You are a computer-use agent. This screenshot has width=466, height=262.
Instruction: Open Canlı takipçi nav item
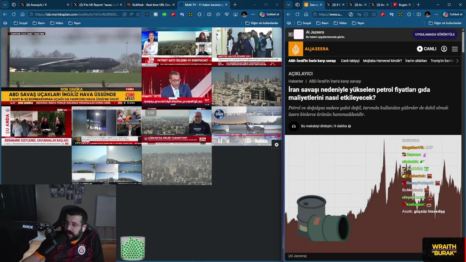pos(350,61)
